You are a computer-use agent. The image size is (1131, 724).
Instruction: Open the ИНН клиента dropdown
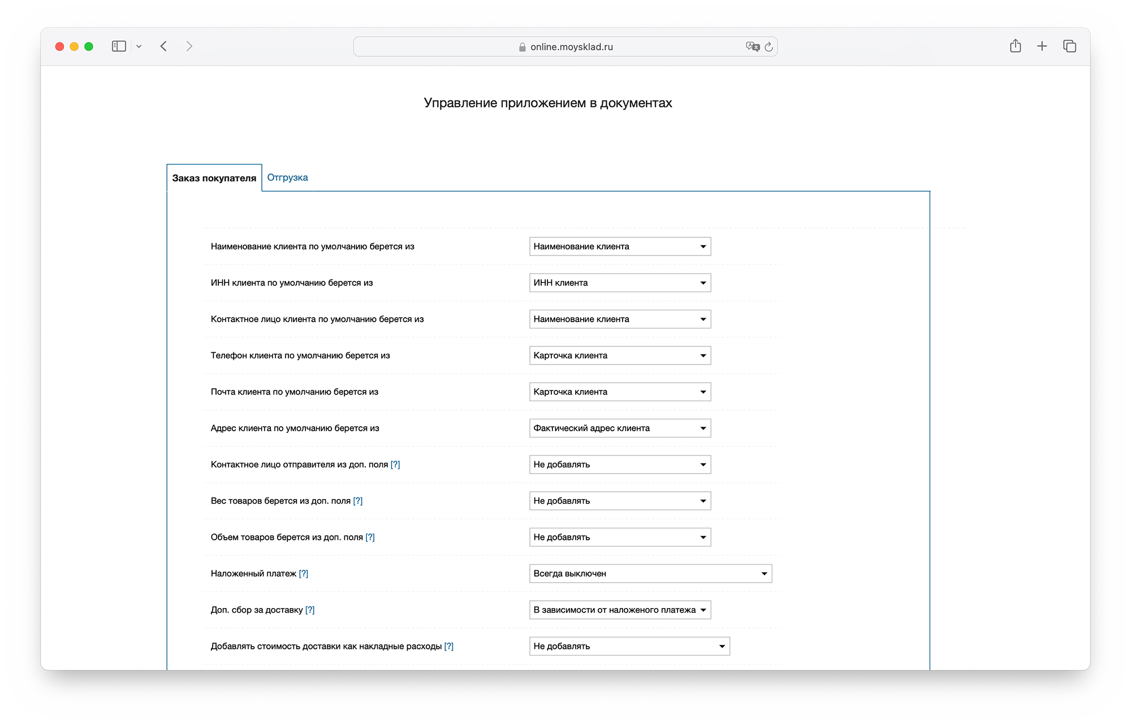pos(619,283)
